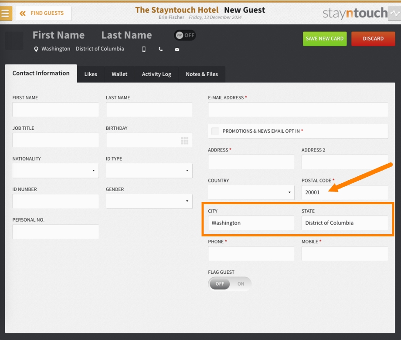401x340 pixels.
Task: Open the Gender dropdown
Action: pos(149,201)
